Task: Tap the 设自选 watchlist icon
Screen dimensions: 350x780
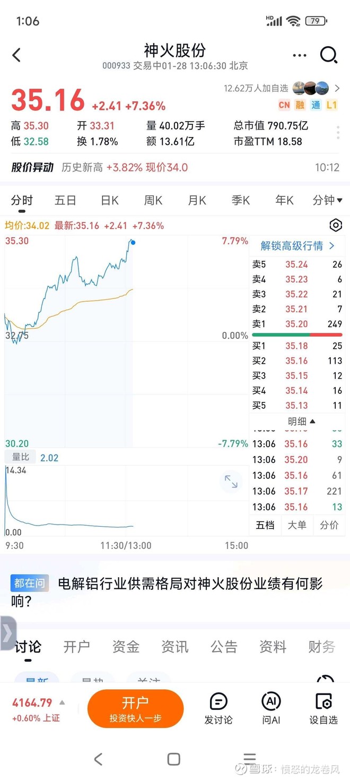Action: pos(324,707)
